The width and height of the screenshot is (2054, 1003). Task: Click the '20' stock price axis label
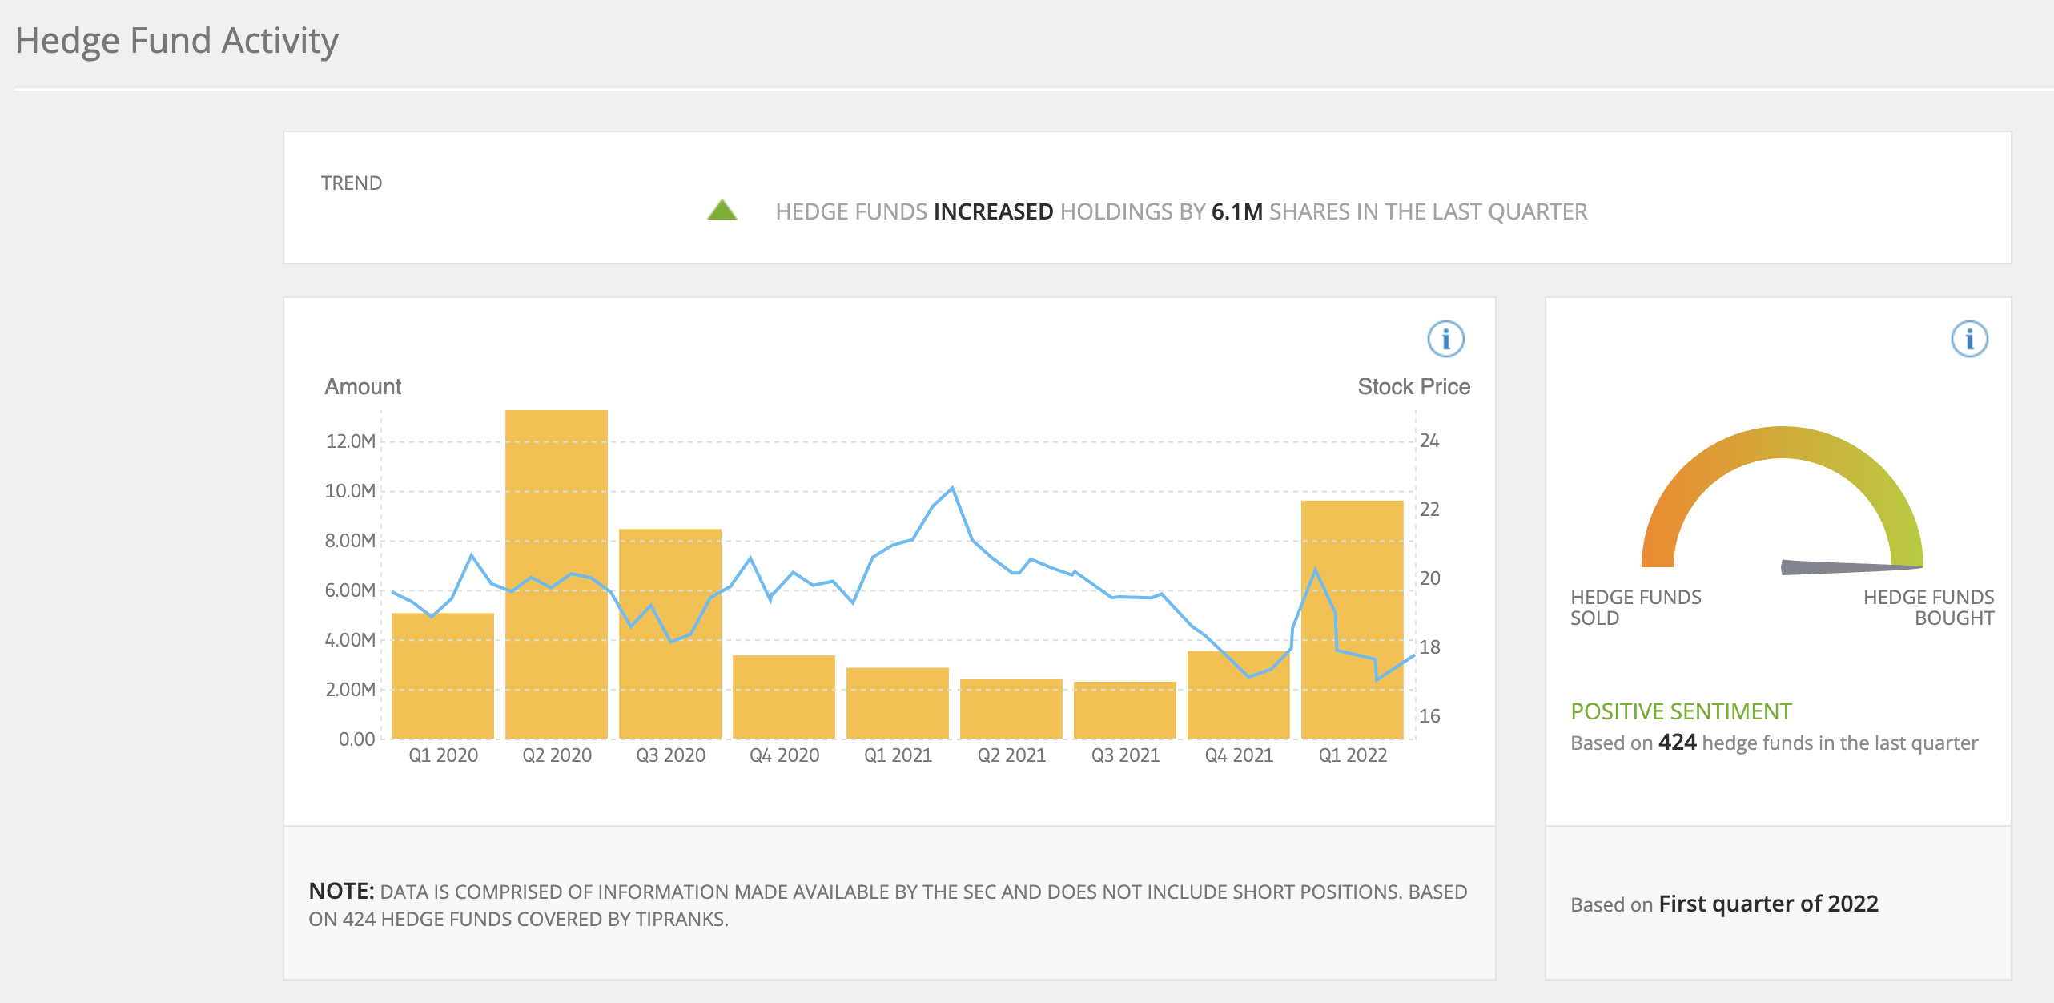1429,578
